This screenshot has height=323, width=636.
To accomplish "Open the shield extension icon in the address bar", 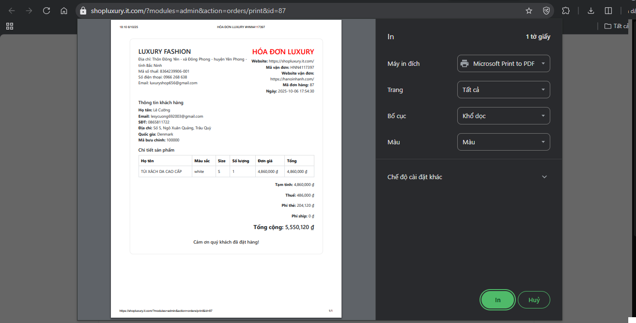I will point(546,11).
